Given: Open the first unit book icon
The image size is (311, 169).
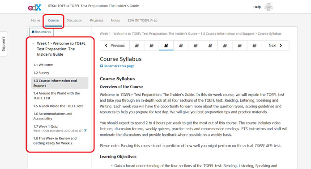Looking at the screenshot, I should pyautogui.click(x=137, y=45).
